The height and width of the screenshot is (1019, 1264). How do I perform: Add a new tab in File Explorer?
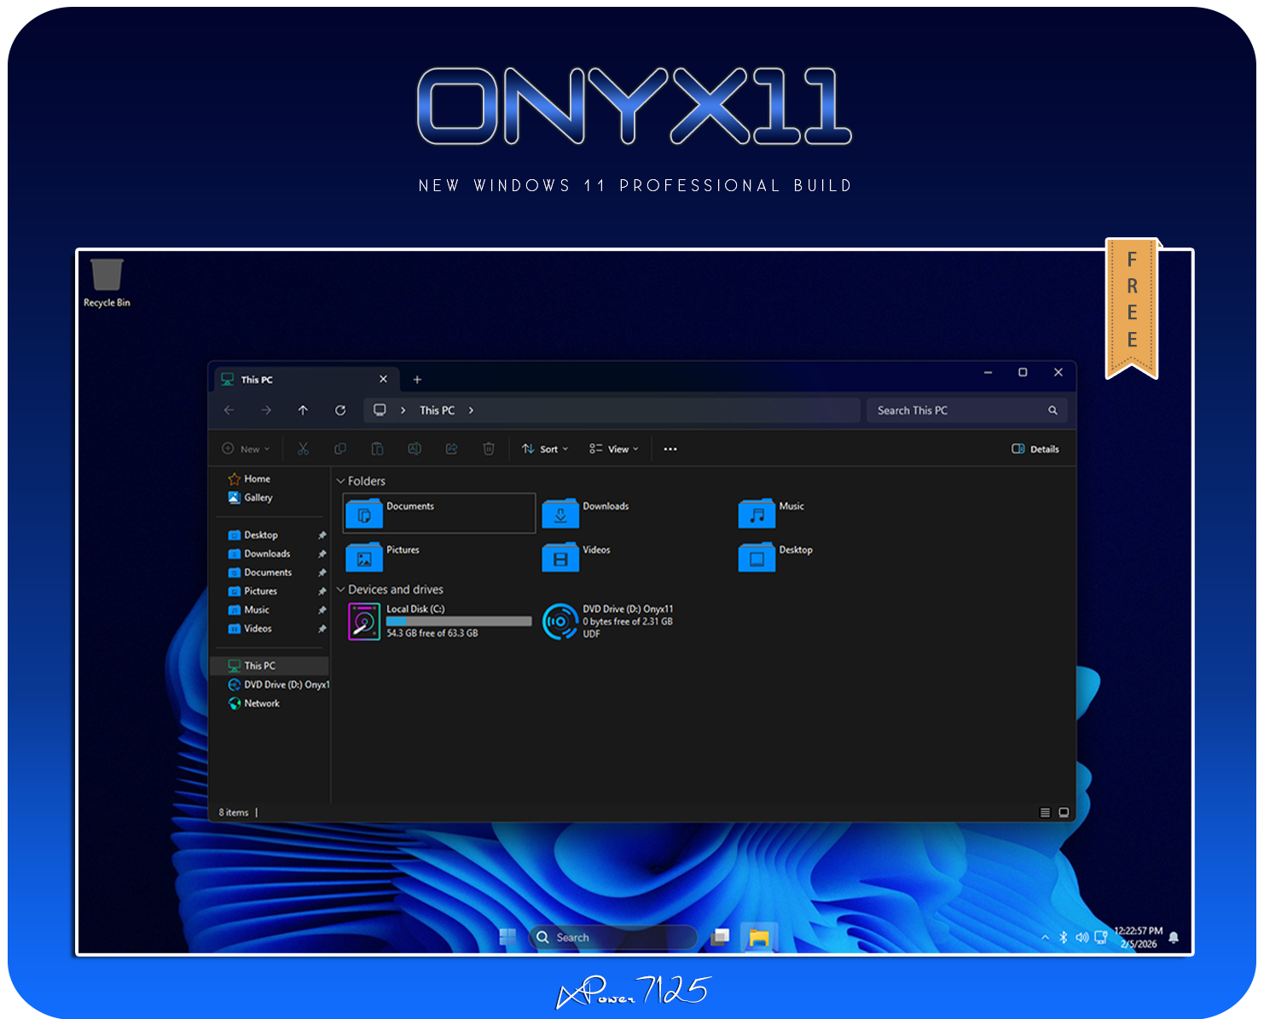point(417,380)
